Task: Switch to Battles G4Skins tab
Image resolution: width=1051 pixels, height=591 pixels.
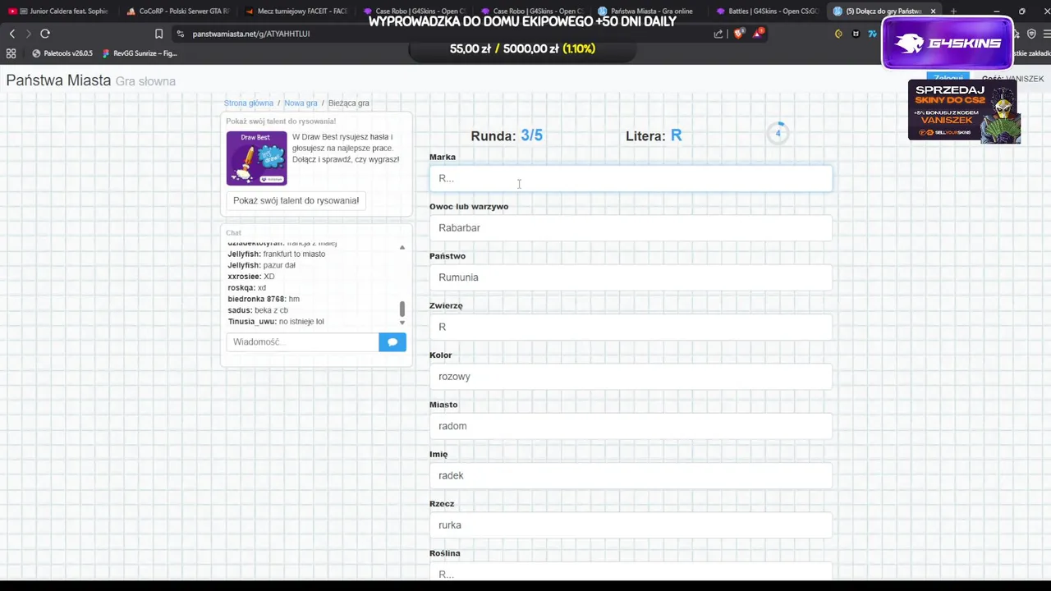Action: point(767,11)
